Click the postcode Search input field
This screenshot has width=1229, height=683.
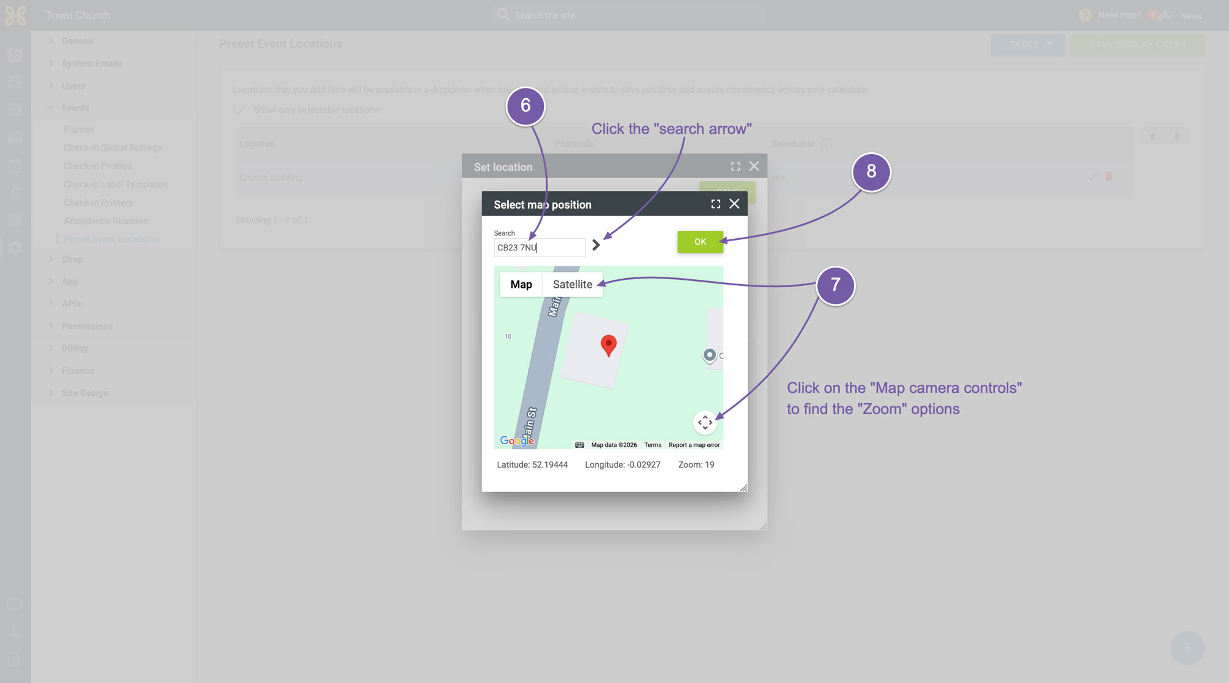(540, 248)
